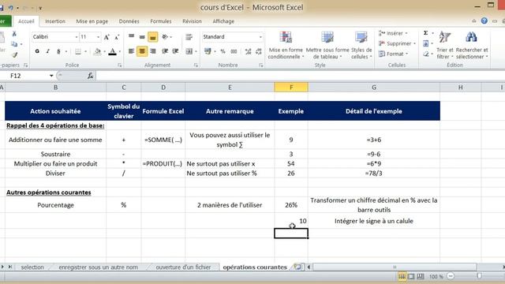
Task: Increase decimal places
Action: tap(248, 51)
